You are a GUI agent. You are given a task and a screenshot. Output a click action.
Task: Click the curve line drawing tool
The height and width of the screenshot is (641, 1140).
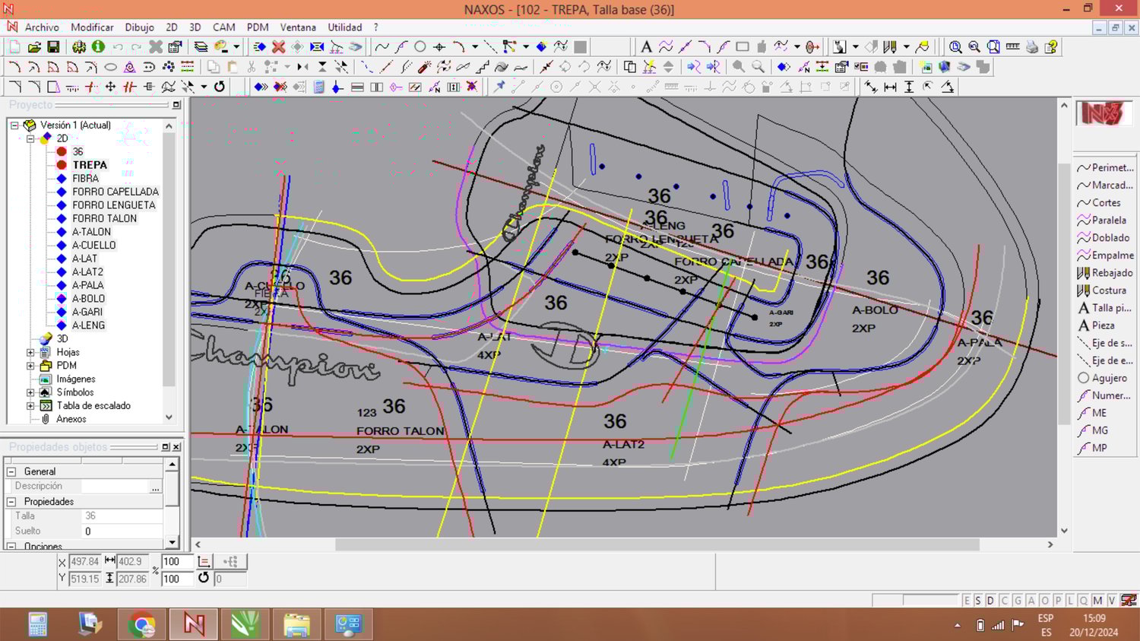pos(382,47)
